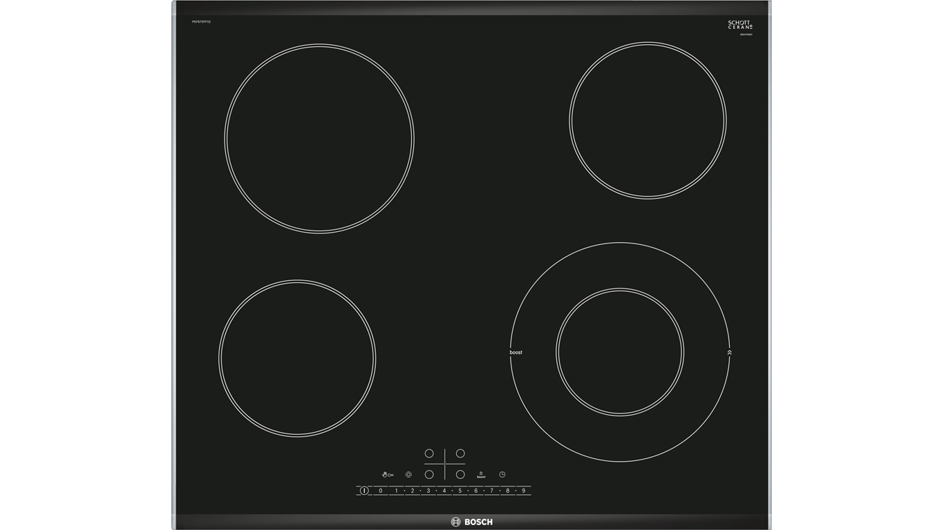Activate the dual-ring zone extension icon

pos(408,475)
